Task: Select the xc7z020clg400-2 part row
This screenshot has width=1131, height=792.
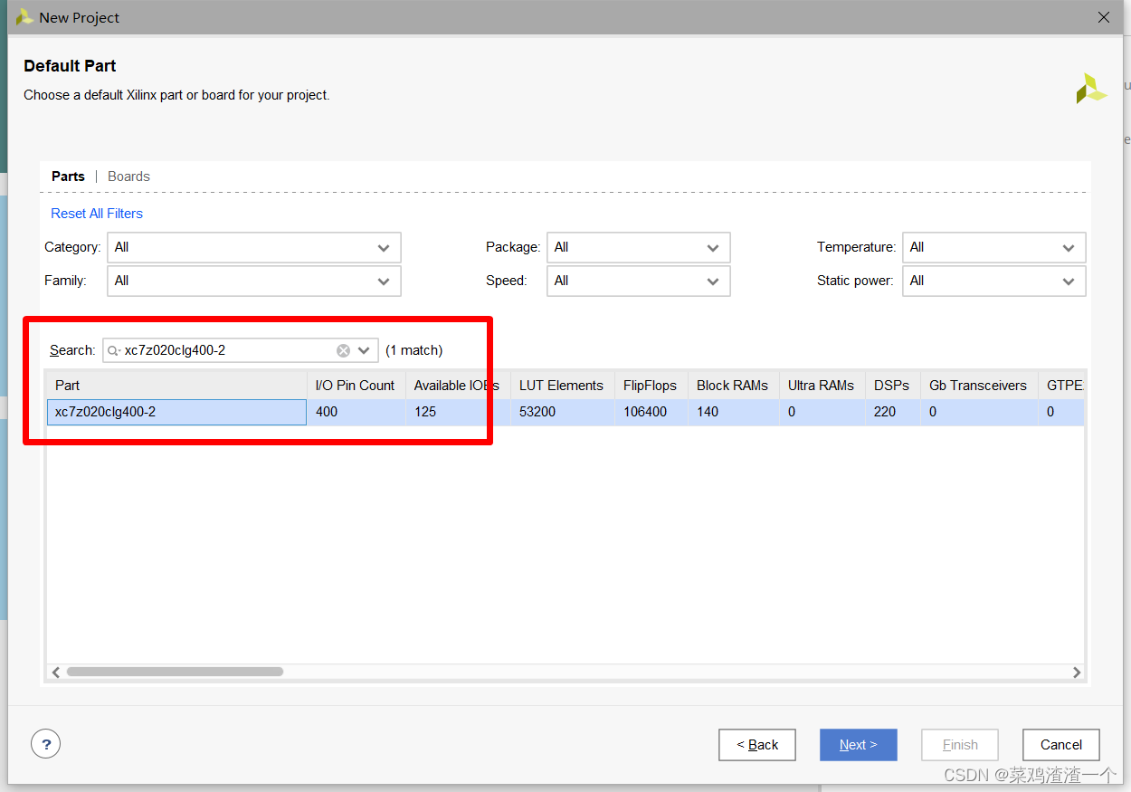Action: (x=565, y=412)
